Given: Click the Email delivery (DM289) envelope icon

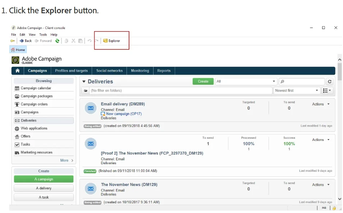Looking at the screenshot, I should [91, 108].
